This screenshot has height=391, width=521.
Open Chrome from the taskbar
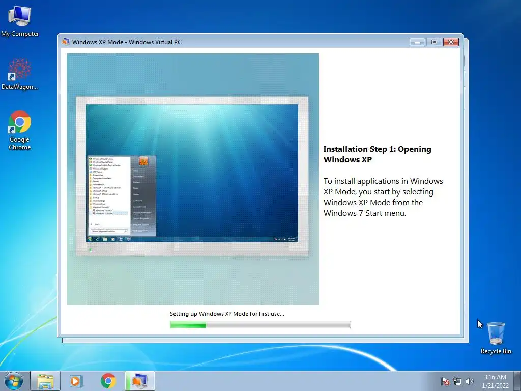[x=108, y=381]
